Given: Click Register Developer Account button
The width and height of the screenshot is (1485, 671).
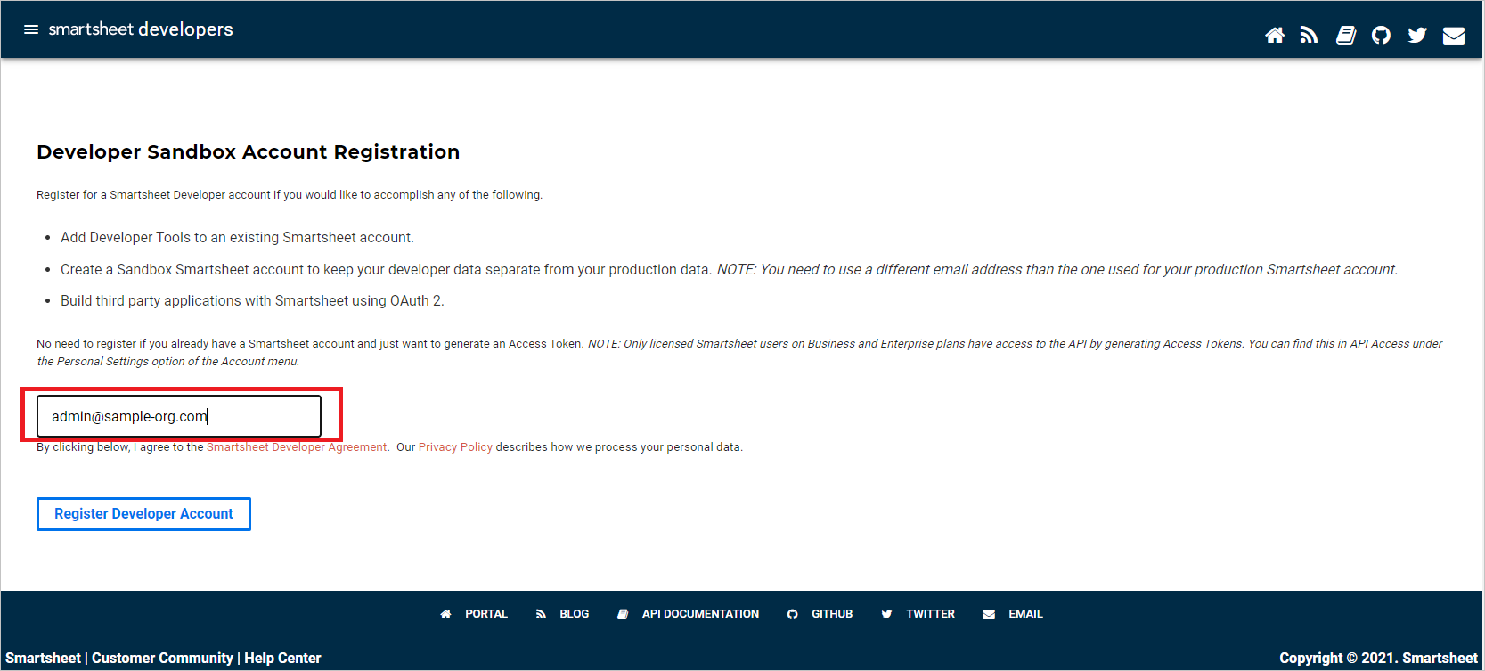Looking at the screenshot, I should 143,514.
